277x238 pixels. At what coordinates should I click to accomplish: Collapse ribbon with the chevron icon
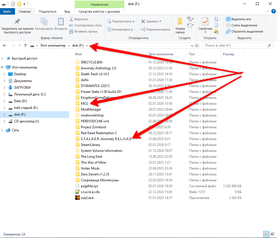click(267, 12)
